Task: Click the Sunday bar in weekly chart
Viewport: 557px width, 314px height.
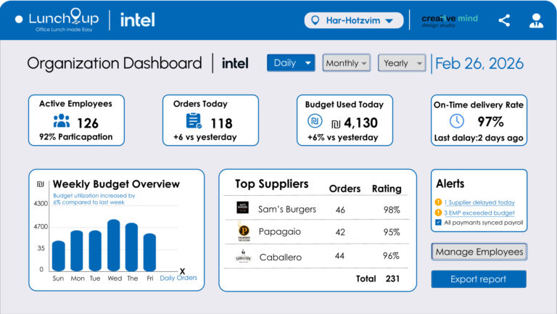Action: (x=59, y=256)
